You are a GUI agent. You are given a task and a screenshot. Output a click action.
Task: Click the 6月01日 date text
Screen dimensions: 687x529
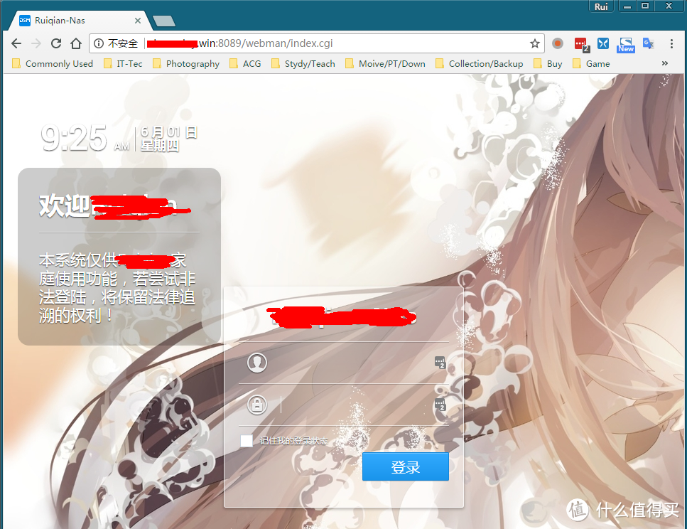pyautogui.click(x=169, y=132)
